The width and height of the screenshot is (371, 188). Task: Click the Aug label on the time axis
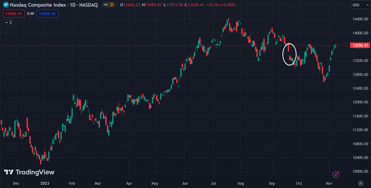pyautogui.click(x=241, y=183)
